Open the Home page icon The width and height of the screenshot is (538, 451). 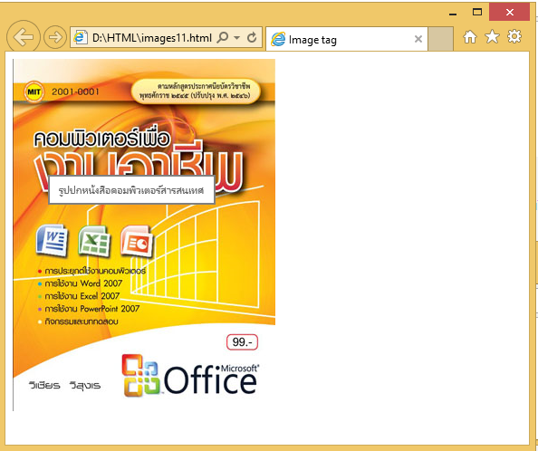(x=470, y=36)
